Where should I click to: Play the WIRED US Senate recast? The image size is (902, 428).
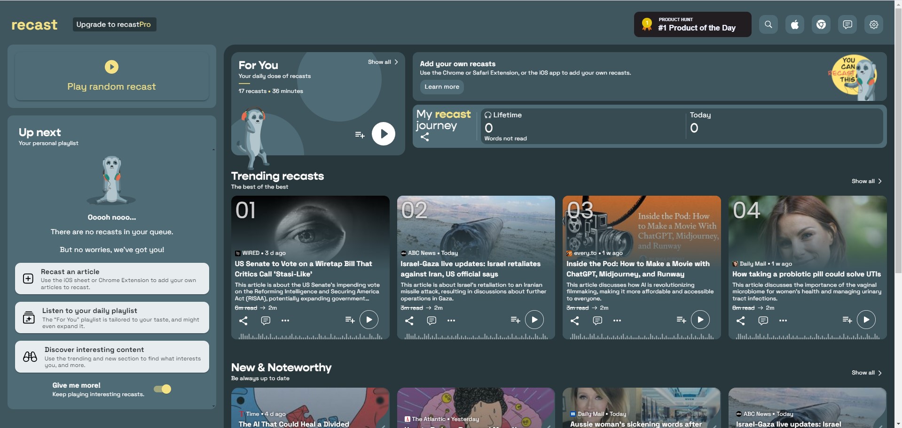point(369,320)
